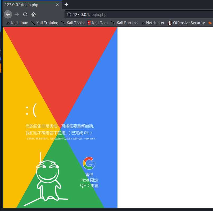Screen dimensions: 213x211
Task: Click the 'Pixel 限定' text
Action: pyautogui.click(x=89, y=180)
